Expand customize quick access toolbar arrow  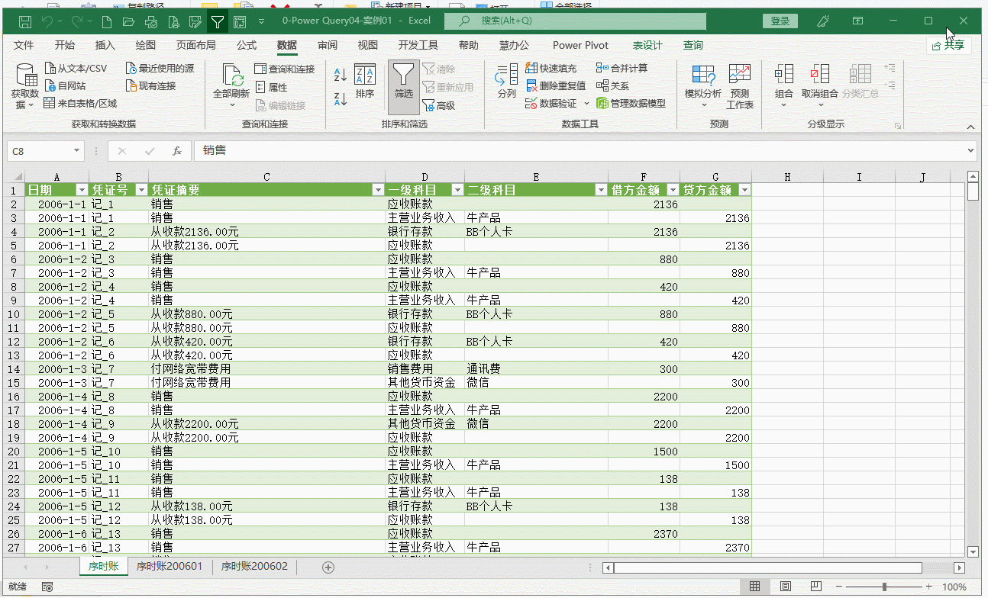click(x=262, y=21)
